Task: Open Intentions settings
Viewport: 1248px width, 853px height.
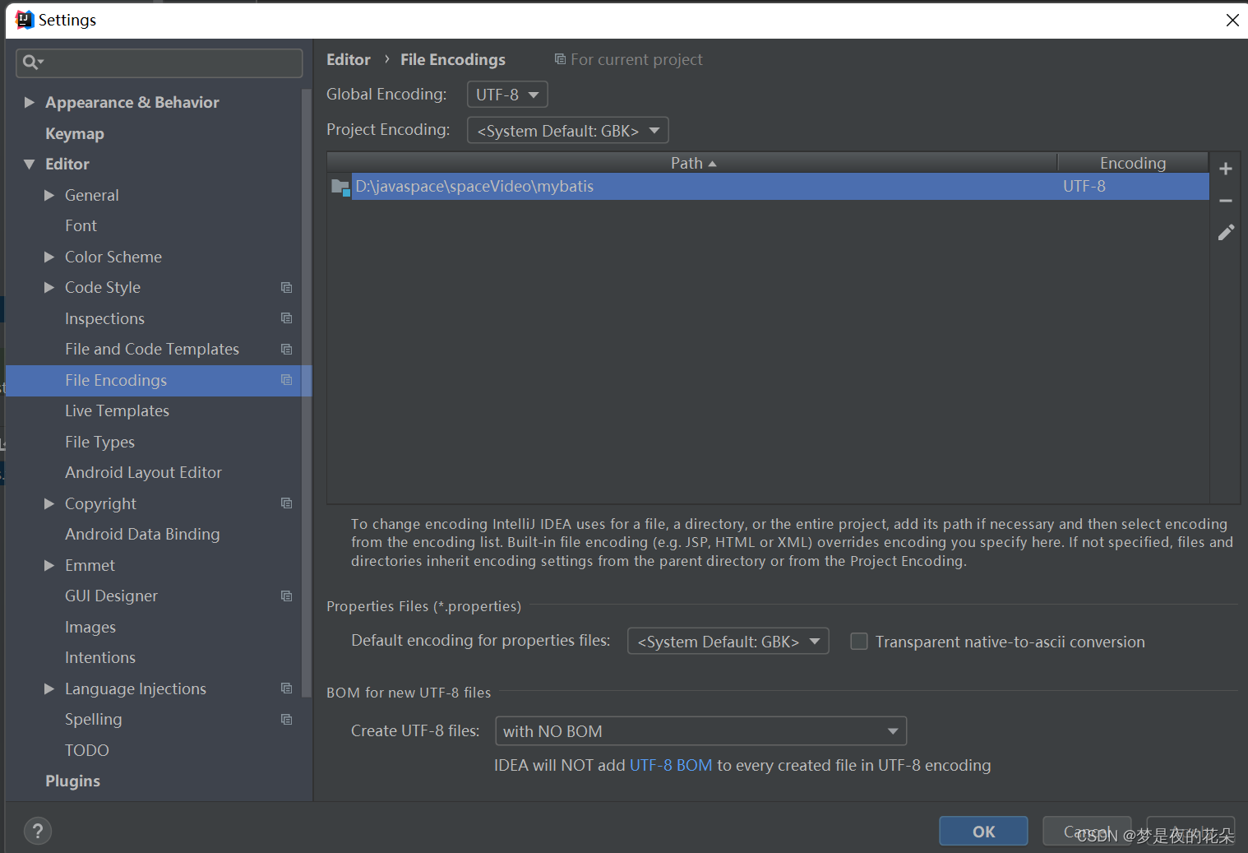Action: point(100,658)
